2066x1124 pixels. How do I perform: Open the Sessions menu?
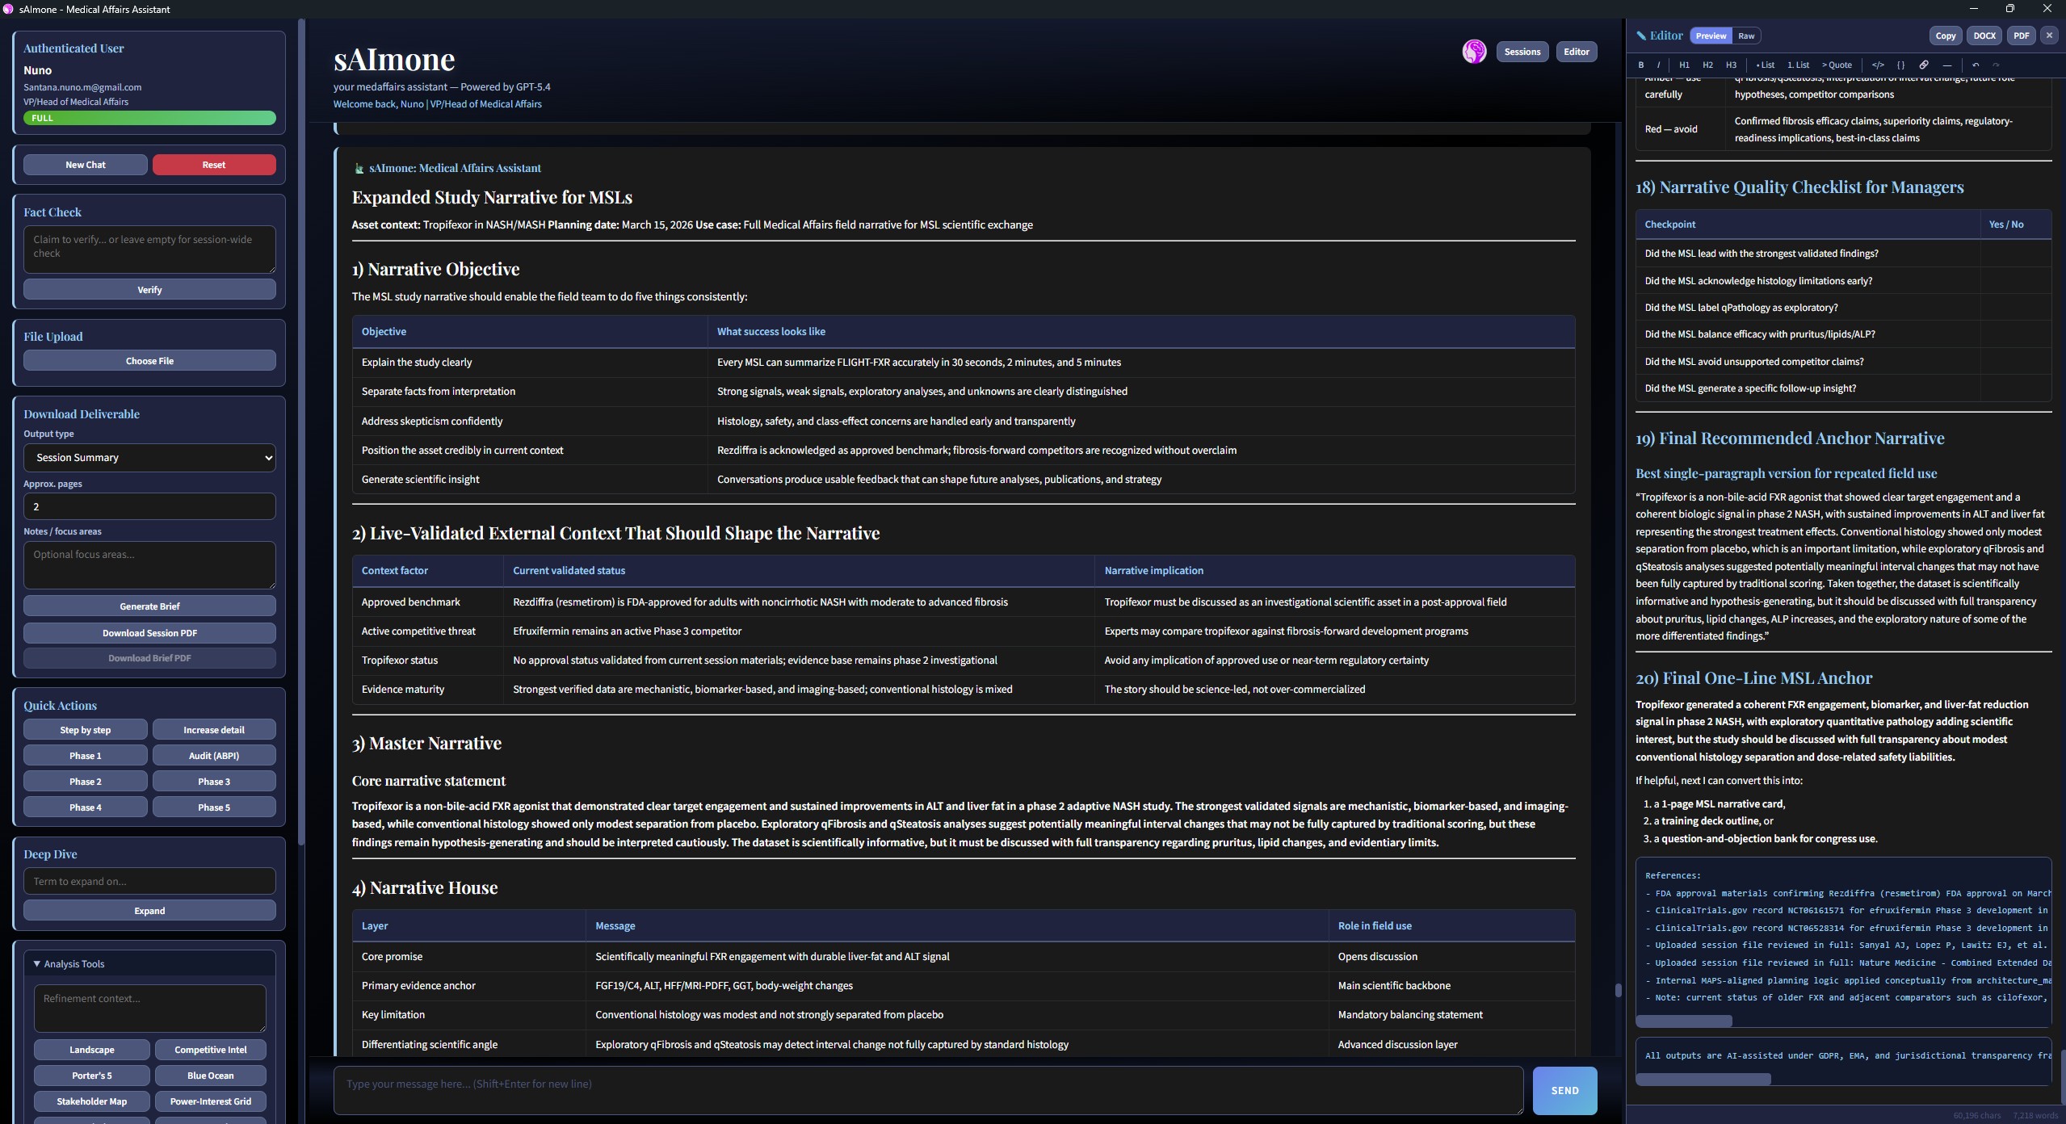coord(1522,52)
